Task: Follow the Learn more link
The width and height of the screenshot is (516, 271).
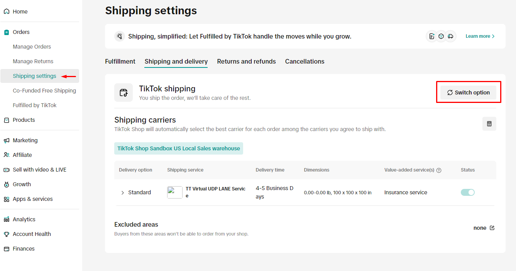Action: [480, 36]
